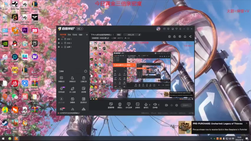Open the gift box icon above preview

tap(169, 37)
